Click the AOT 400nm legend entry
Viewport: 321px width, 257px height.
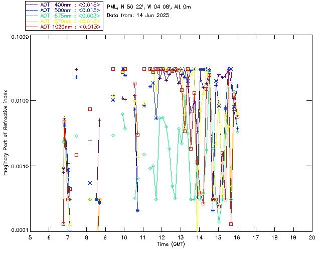(x=63, y=5)
